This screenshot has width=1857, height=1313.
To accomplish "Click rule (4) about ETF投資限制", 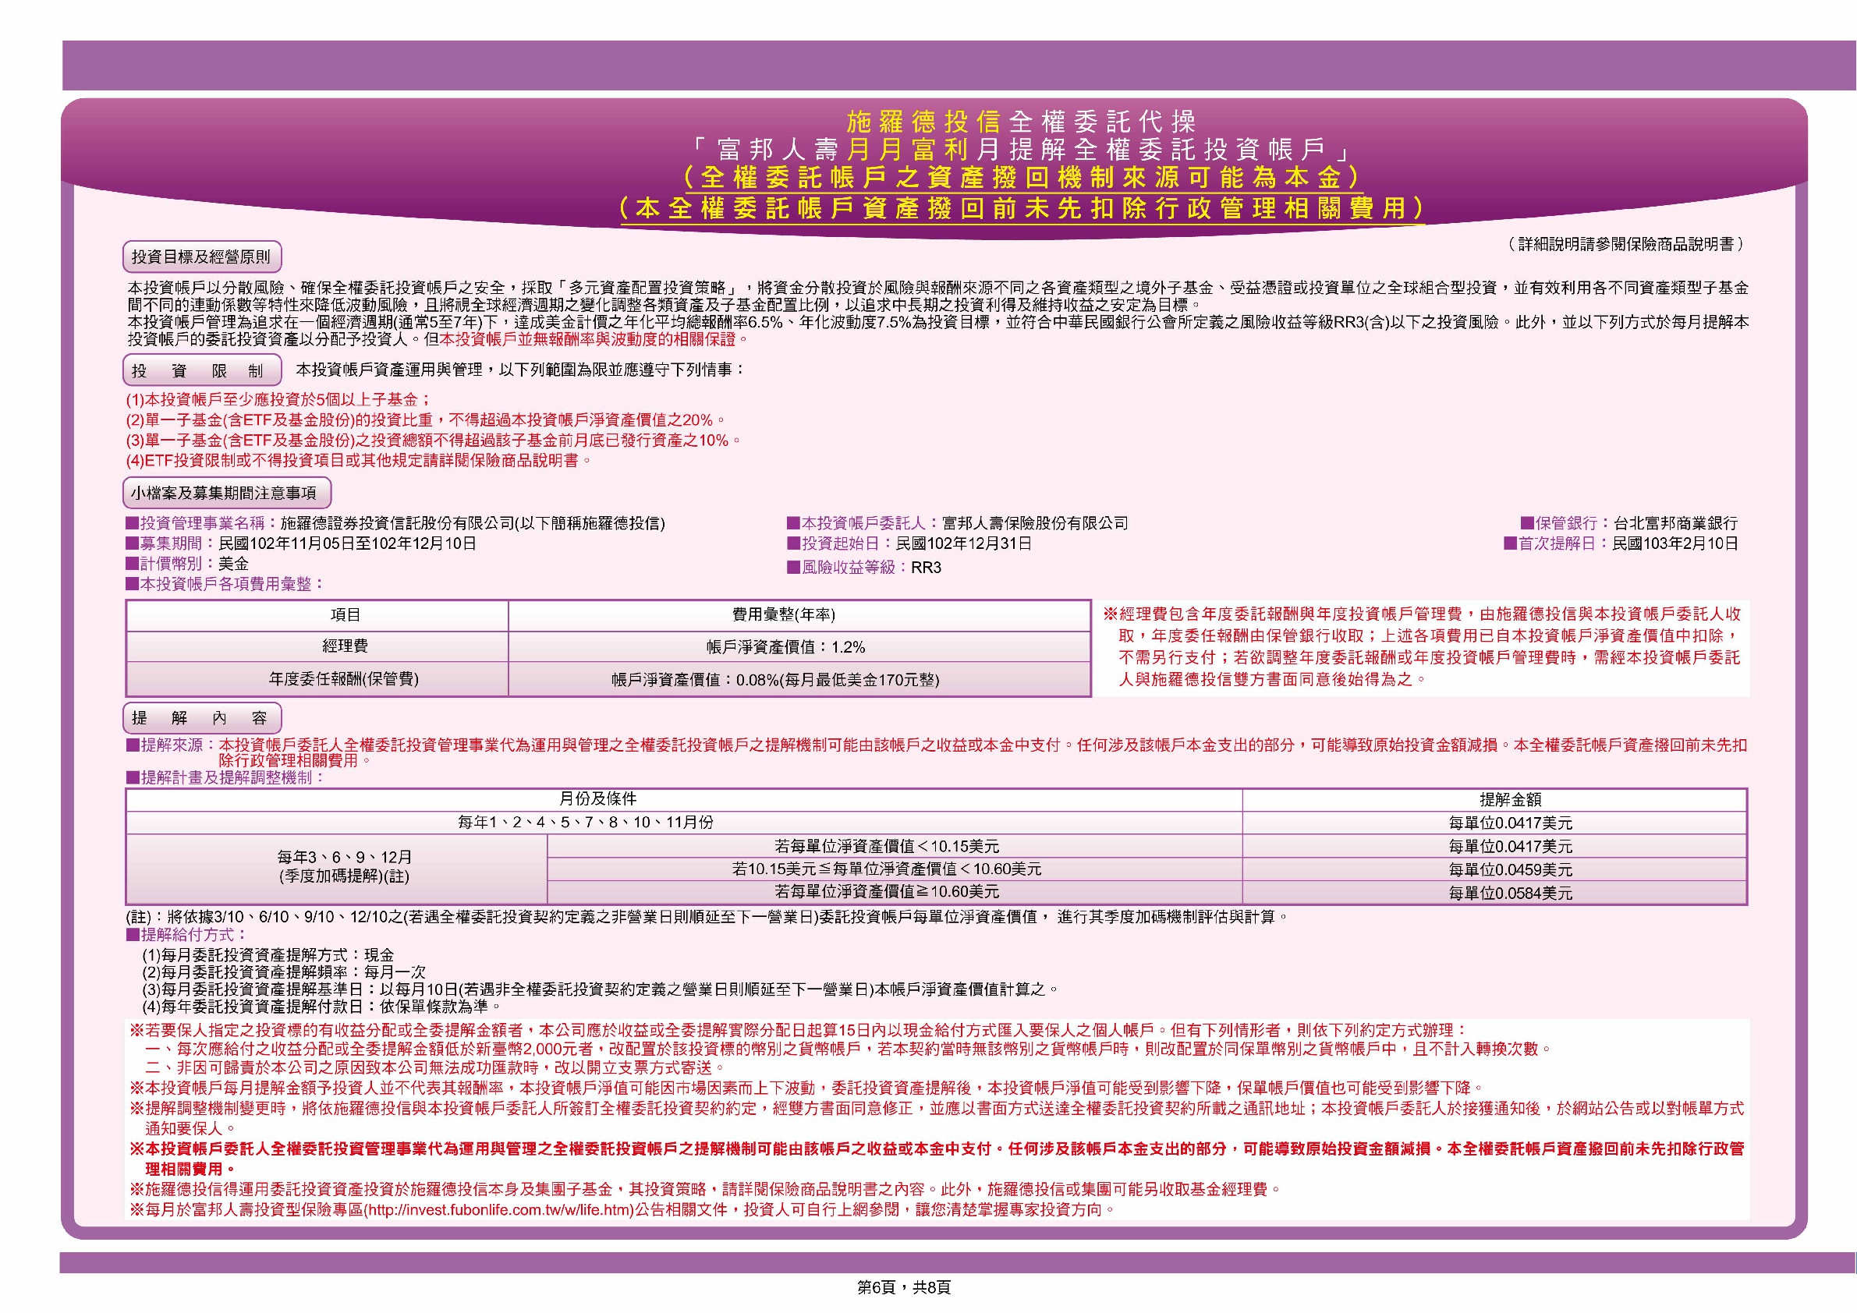I will click(359, 460).
